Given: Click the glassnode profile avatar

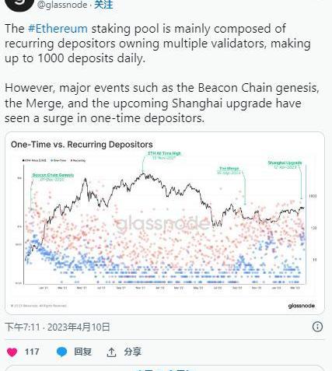Looking at the screenshot, I should point(19,5).
